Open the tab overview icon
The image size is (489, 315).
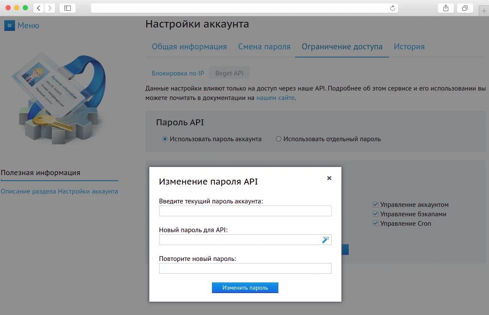(x=465, y=8)
